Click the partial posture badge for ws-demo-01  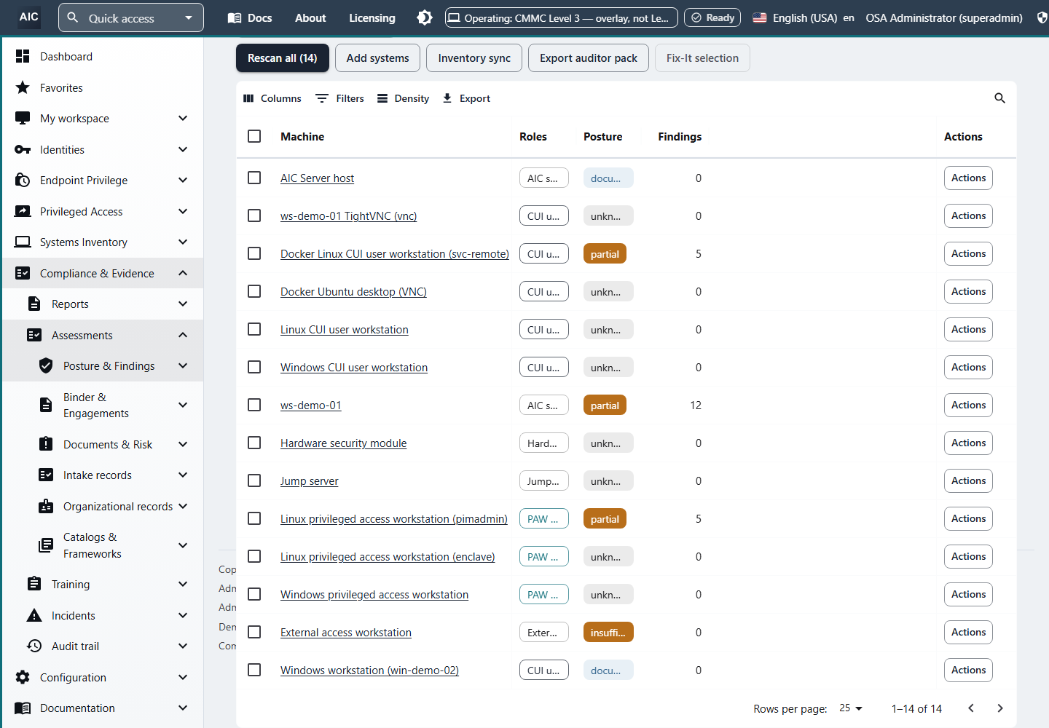pos(605,405)
